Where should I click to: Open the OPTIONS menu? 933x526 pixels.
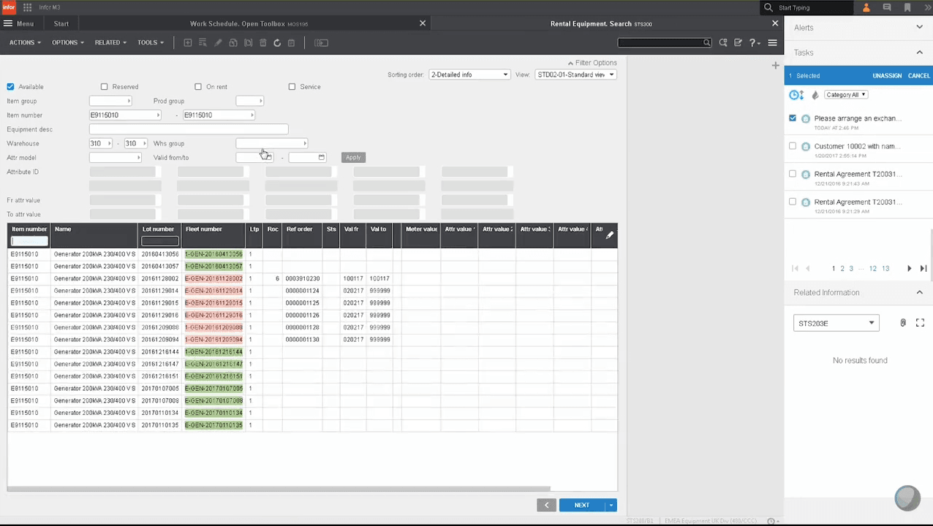(x=67, y=42)
